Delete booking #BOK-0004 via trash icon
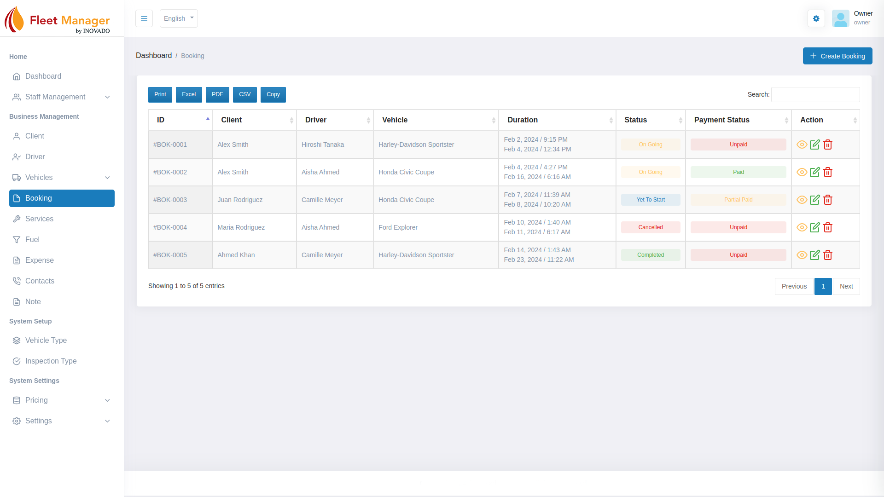The image size is (884, 497). 828,227
